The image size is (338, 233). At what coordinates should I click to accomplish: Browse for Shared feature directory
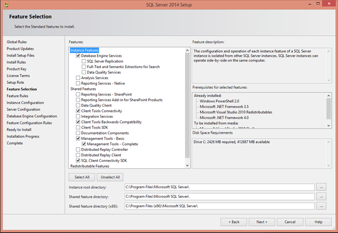(321, 197)
